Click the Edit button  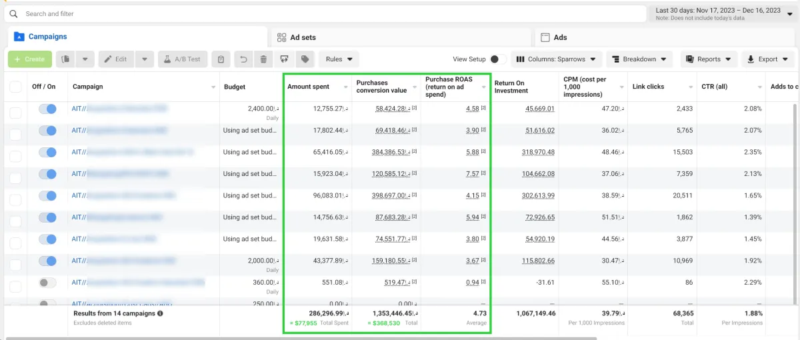click(x=116, y=59)
